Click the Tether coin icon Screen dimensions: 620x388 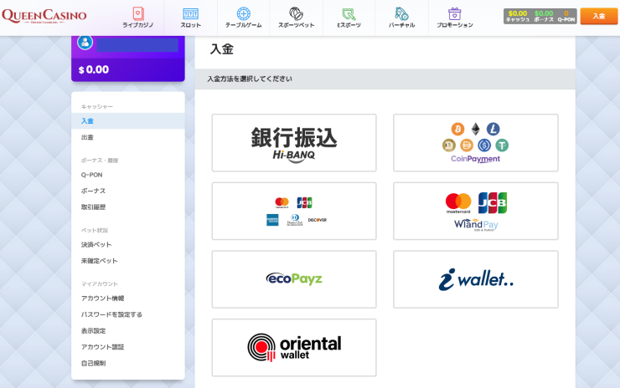click(x=502, y=145)
